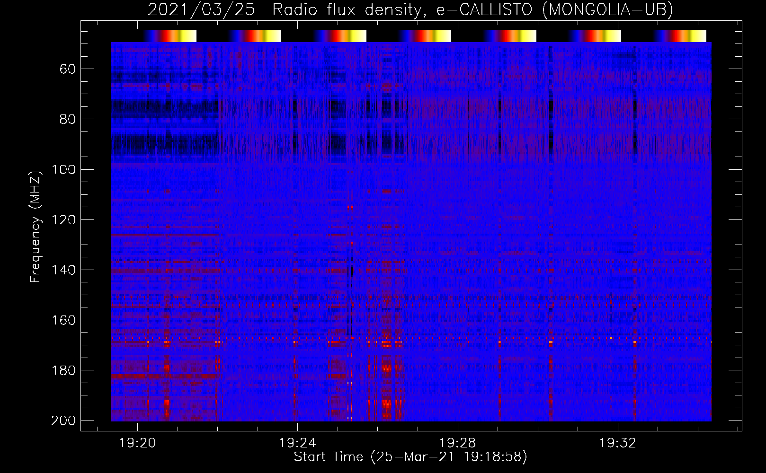The image size is (766, 473).
Task: Click the last color bar at the top right
Action: pyautogui.click(x=680, y=36)
